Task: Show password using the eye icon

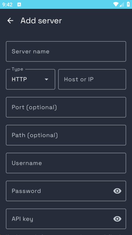Action: [117, 191]
